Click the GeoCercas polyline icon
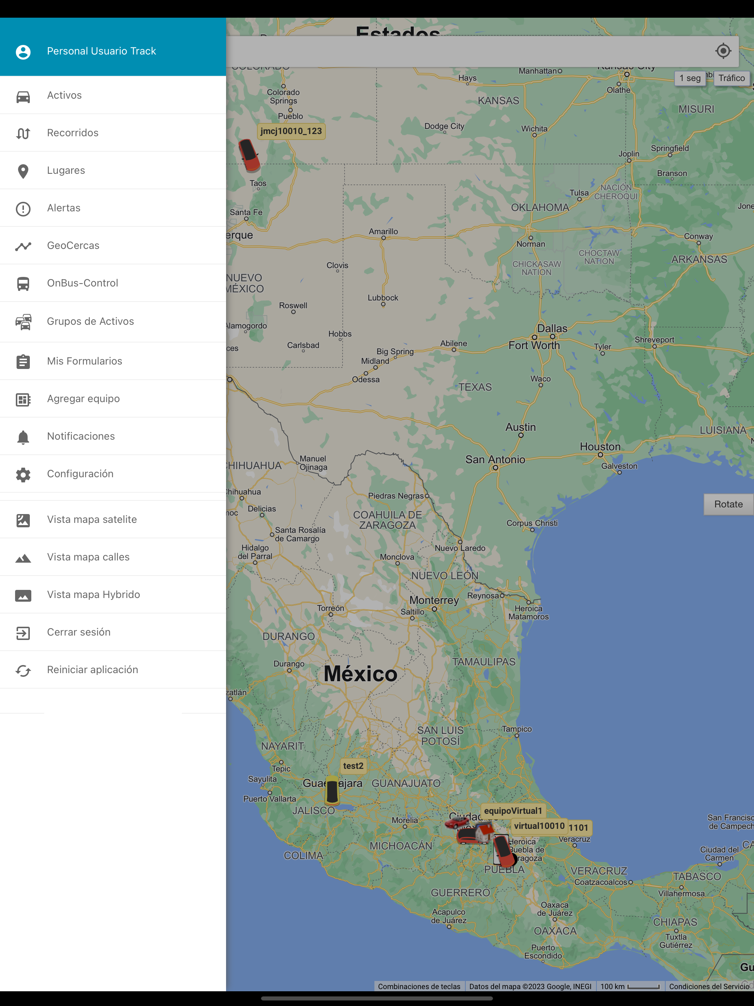The image size is (754, 1006). tap(23, 246)
